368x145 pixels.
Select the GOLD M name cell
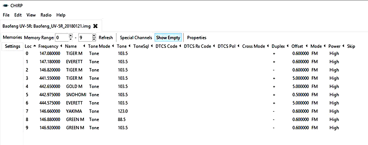pos(74,86)
